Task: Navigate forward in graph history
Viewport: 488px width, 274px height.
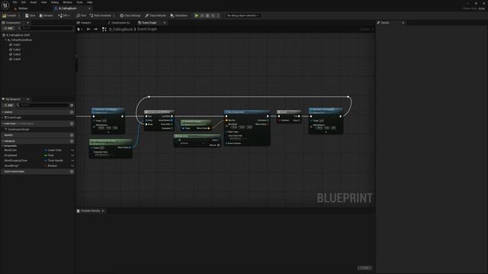Action: 95,29
